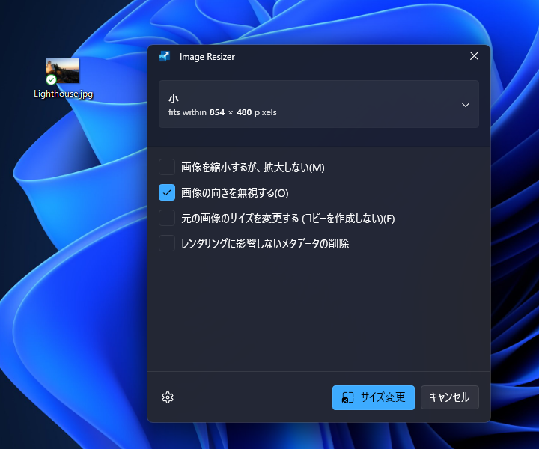Click the Image Resizer app logo icon

[165, 56]
